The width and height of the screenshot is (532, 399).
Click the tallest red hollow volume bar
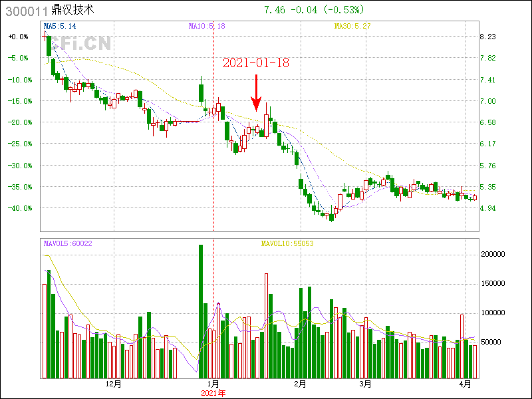pos(266,325)
